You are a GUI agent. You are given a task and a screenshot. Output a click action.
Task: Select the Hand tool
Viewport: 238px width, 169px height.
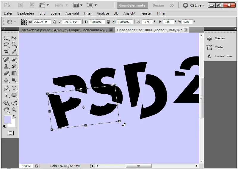pyautogui.click(x=6, y=109)
